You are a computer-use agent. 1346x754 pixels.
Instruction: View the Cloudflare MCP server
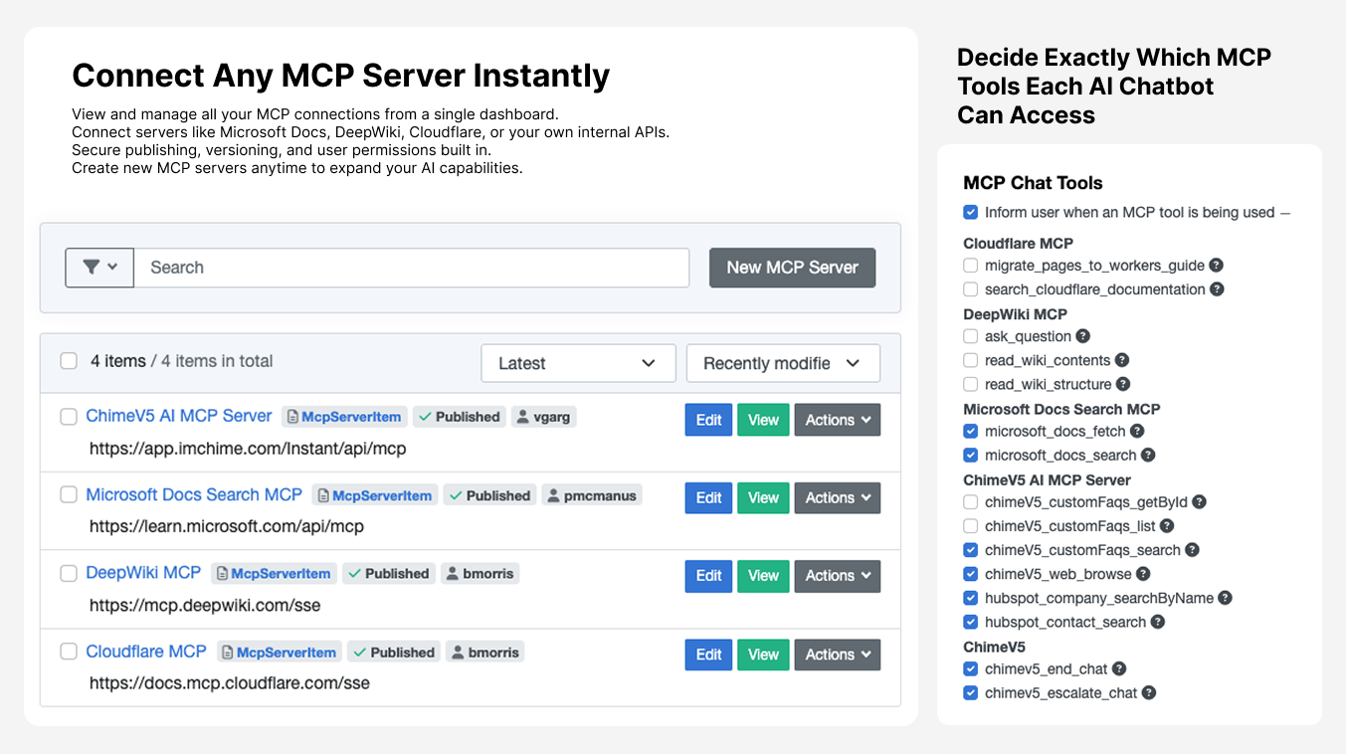point(763,655)
